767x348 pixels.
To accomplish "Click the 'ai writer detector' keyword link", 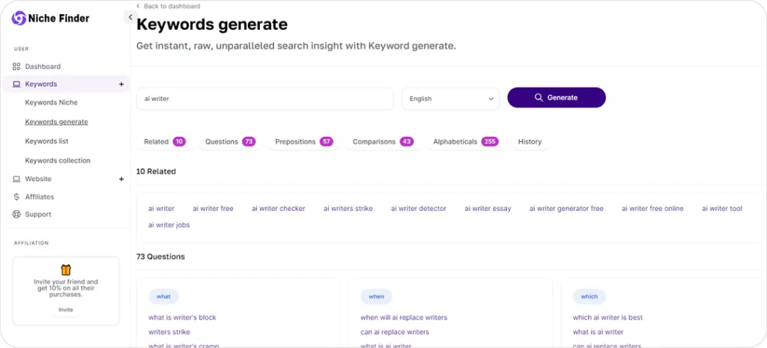I will click(418, 209).
